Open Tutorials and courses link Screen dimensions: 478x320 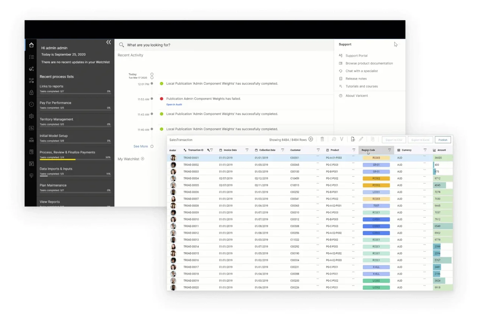click(361, 86)
